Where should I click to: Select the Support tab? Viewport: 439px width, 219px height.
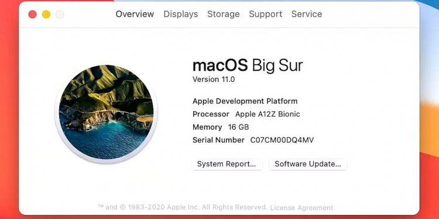265,14
